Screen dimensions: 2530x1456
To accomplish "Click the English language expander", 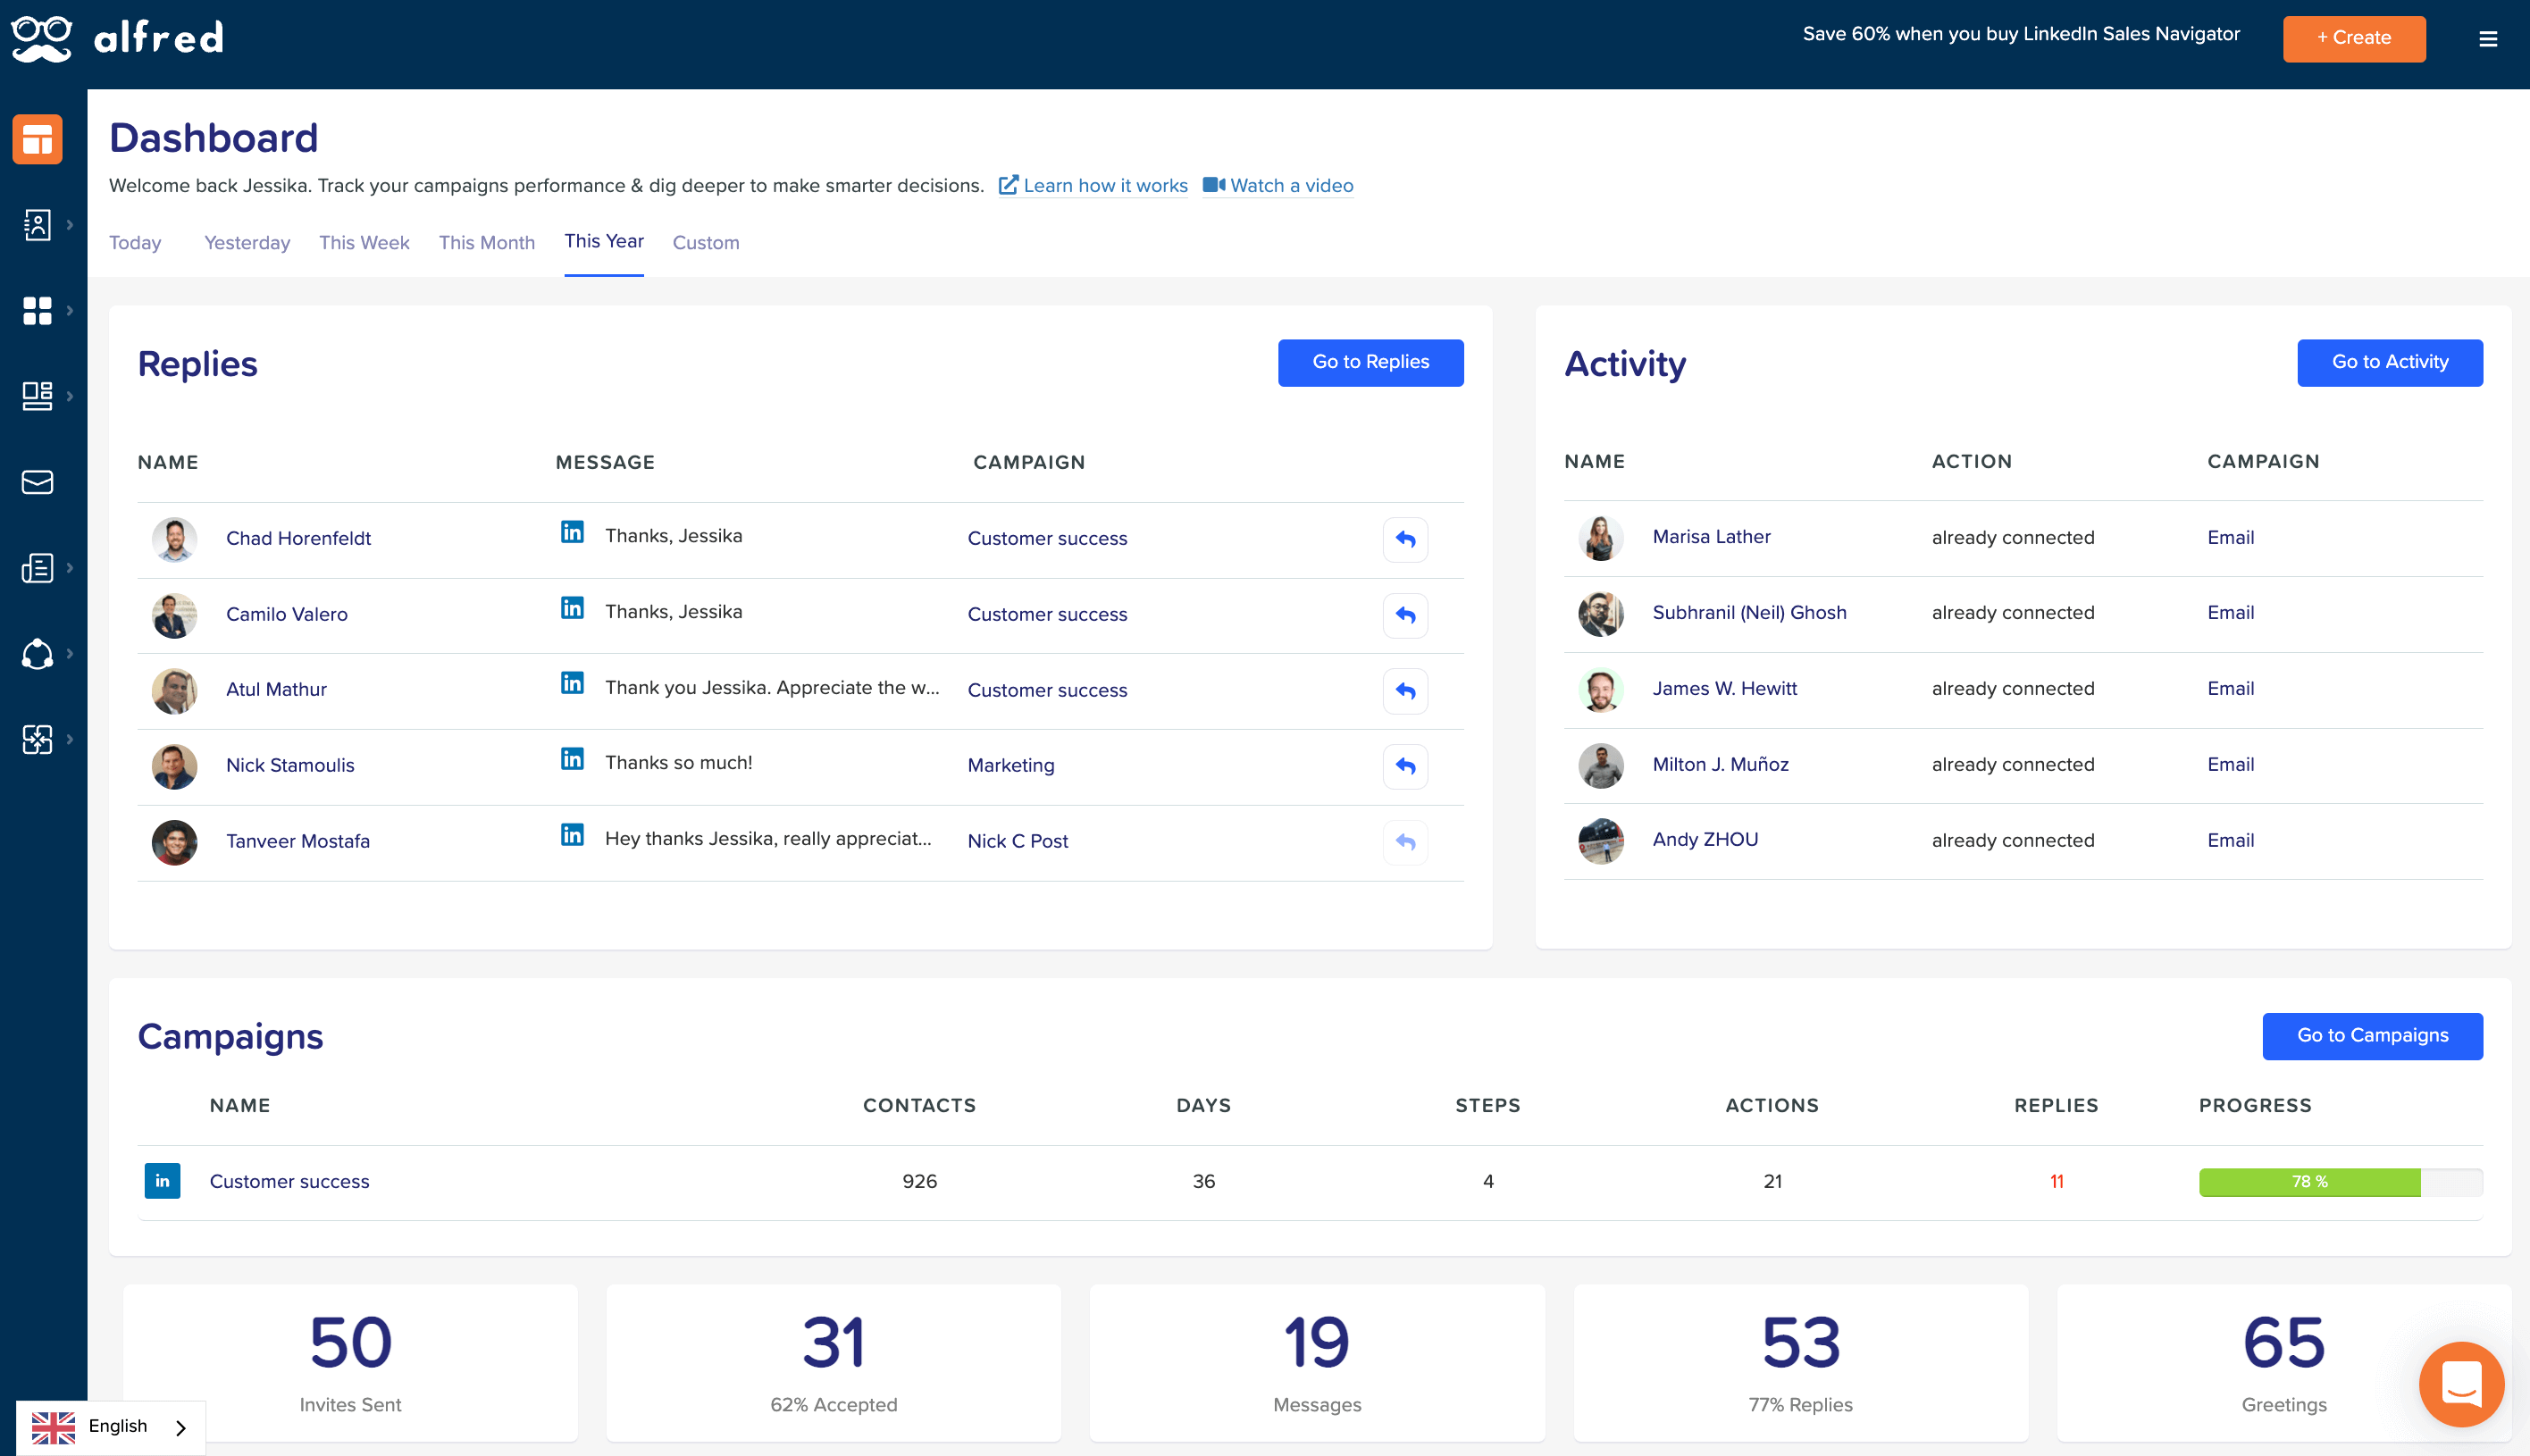I will tap(180, 1427).
